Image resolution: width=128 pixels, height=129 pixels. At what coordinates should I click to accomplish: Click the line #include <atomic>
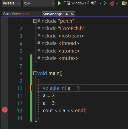click(58, 51)
